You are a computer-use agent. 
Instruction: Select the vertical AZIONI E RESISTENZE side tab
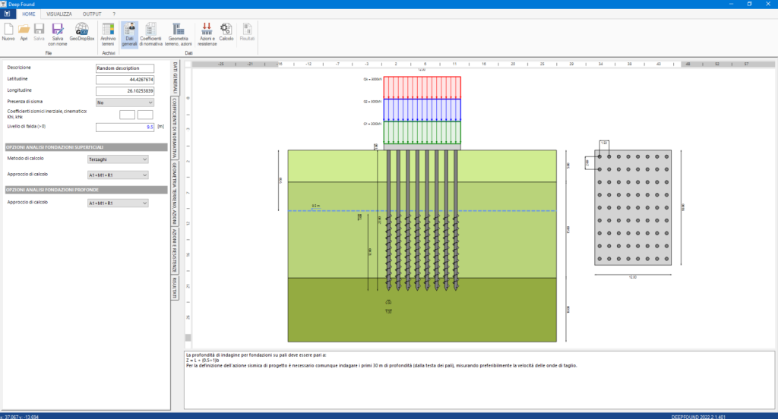(174, 250)
